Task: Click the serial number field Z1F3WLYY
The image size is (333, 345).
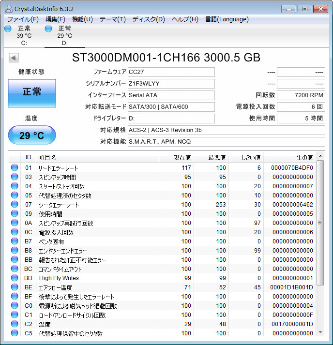Action: (x=171, y=84)
